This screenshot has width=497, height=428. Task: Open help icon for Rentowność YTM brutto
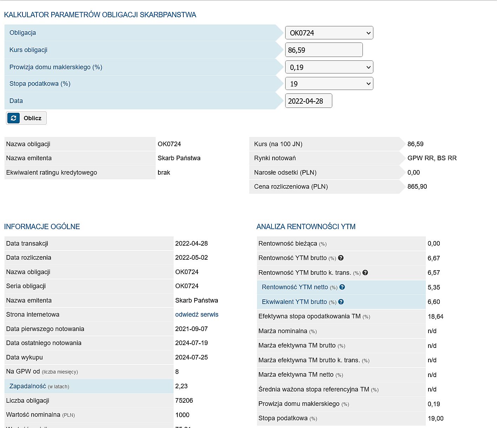341,258
